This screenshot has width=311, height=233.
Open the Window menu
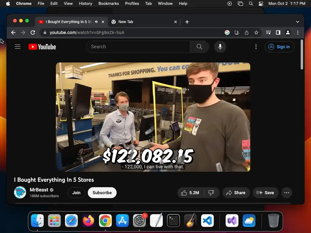coord(165,4)
